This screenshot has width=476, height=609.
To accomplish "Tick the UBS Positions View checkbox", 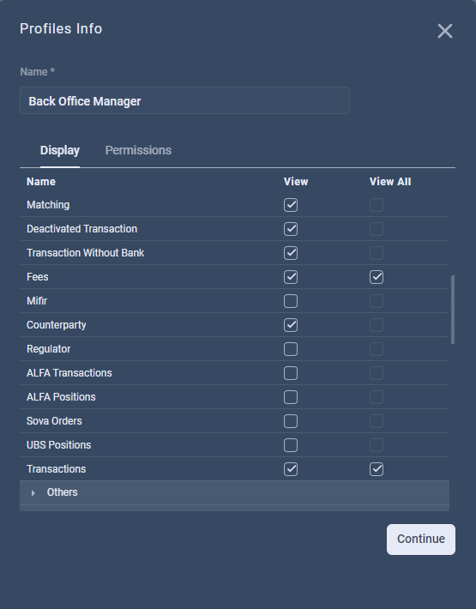I will pos(291,445).
